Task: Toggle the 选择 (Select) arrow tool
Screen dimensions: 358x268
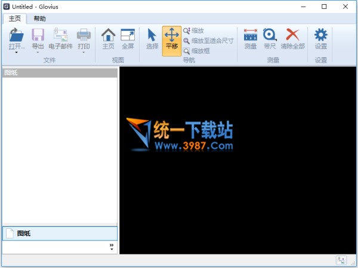Action: tap(152, 36)
